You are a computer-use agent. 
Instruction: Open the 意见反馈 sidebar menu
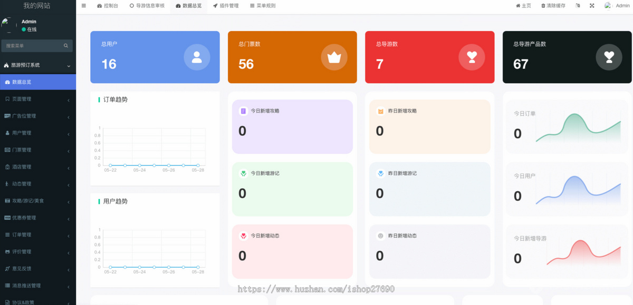pos(38,269)
